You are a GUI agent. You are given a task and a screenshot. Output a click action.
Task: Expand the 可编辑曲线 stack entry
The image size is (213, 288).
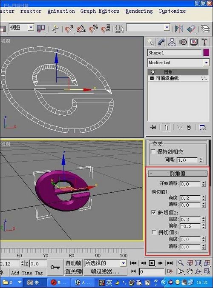[152, 78]
